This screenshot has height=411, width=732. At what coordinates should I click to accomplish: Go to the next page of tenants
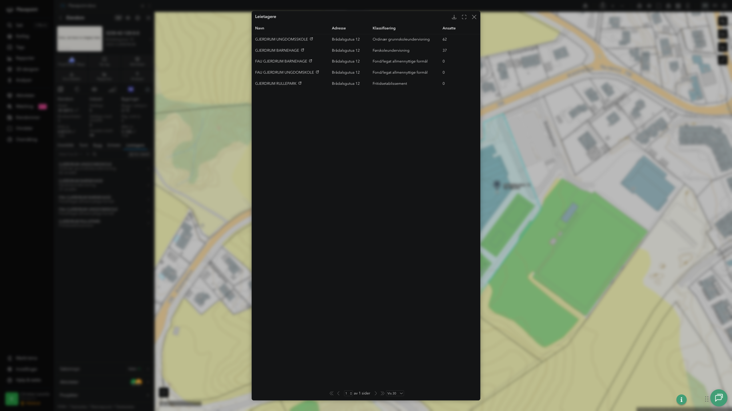376,393
